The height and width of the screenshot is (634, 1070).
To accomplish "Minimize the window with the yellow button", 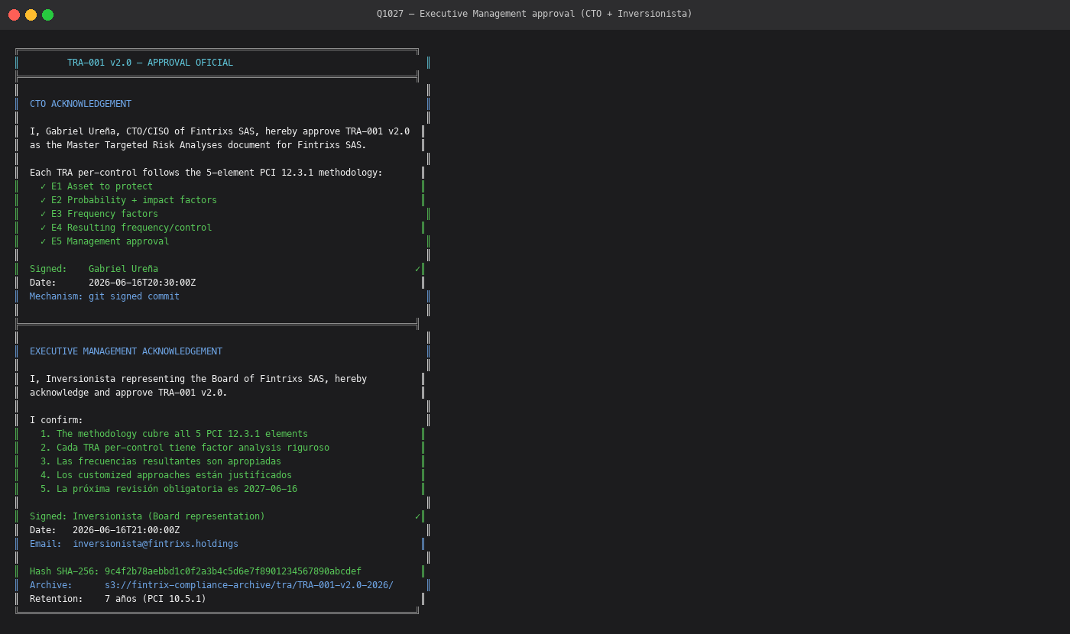I will [x=31, y=15].
